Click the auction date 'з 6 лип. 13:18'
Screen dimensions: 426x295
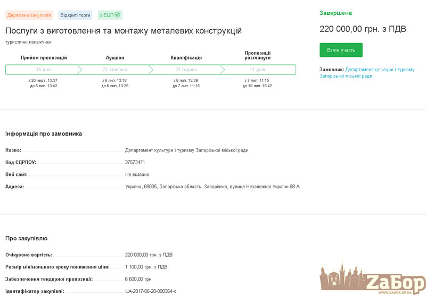114,81
